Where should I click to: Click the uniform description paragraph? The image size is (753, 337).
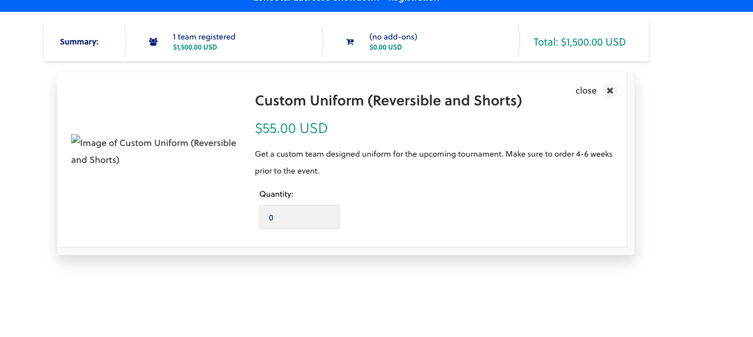(x=434, y=162)
